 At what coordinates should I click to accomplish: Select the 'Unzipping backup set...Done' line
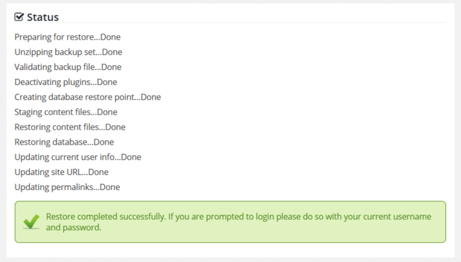(68, 52)
